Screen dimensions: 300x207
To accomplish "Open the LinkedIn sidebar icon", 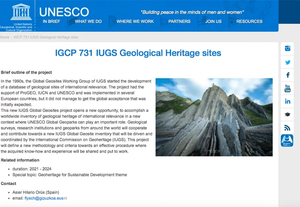I will pos(287,101).
